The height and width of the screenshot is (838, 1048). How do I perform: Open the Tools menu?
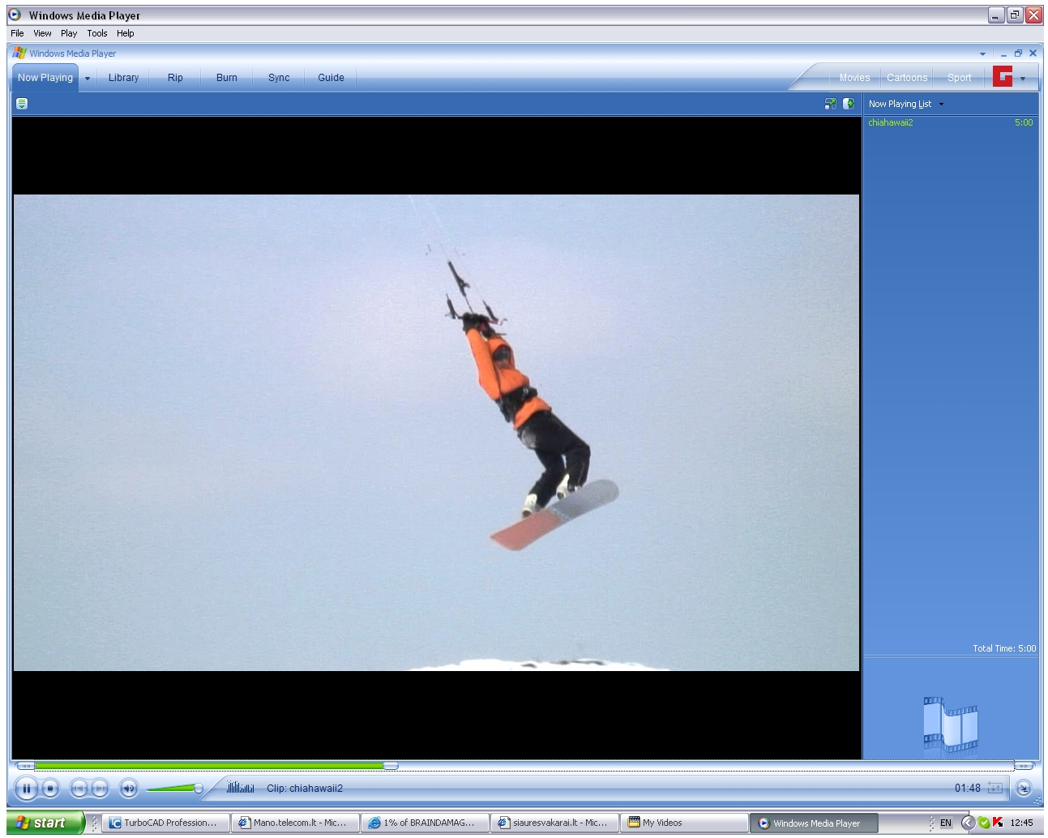click(x=97, y=33)
